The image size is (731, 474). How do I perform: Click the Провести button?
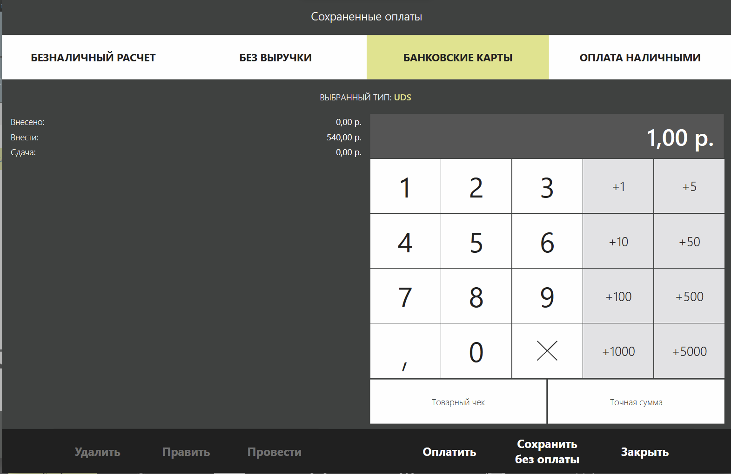coord(275,452)
